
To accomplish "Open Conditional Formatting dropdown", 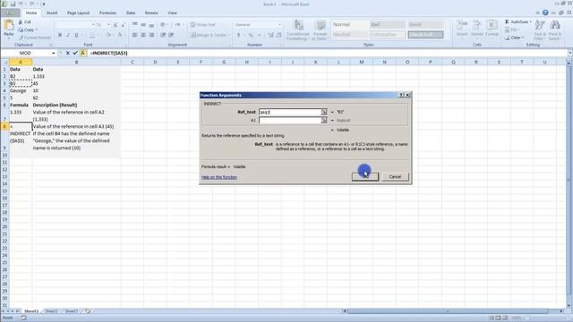I will click(298, 30).
